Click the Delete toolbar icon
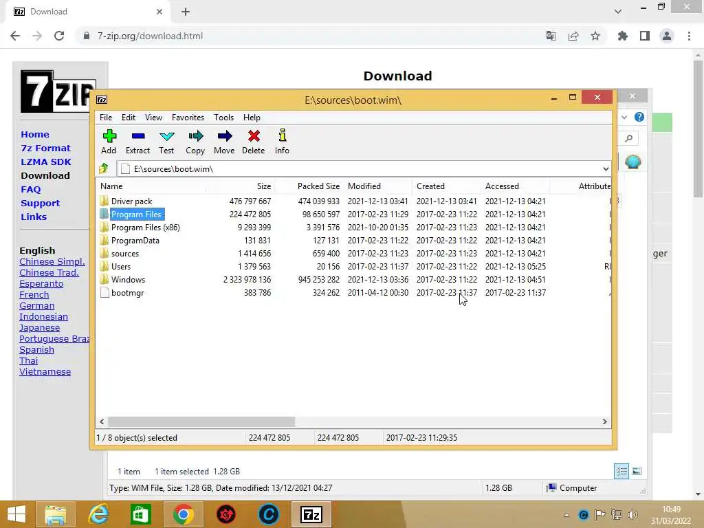Image resolution: width=704 pixels, height=528 pixels. [254, 136]
